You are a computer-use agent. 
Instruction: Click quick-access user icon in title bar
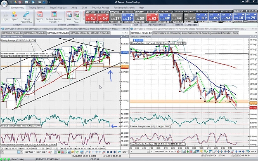click(x=15, y=2)
